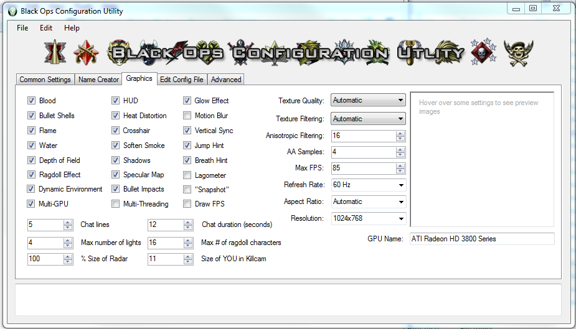Image resolution: width=576 pixels, height=329 pixels.
Task: Decrease Max ragdoll characters value
Action: coord(188,246)
